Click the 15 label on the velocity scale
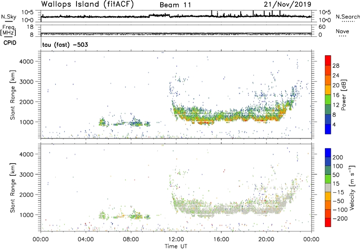The width and height of the screenshot is (360, 249). coord(336,184)
